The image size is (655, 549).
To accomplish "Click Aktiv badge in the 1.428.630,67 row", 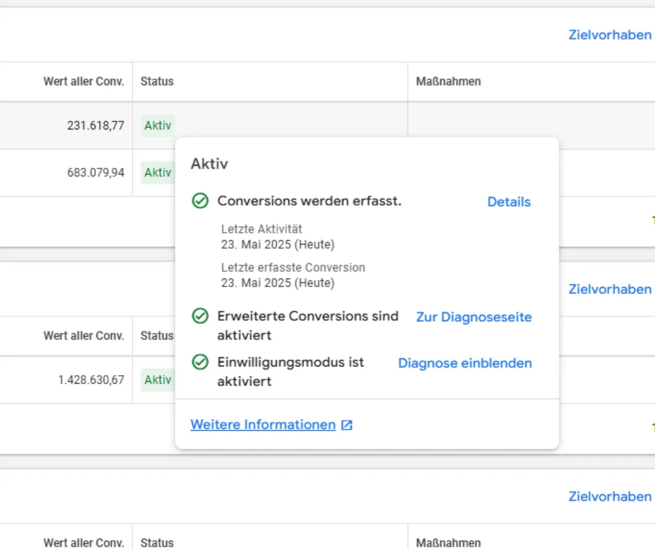I will click(x=157, y=379).
